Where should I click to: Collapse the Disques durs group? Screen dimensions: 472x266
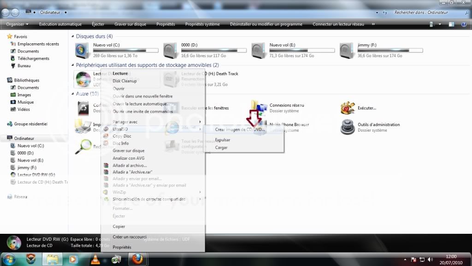pos(72,36)
